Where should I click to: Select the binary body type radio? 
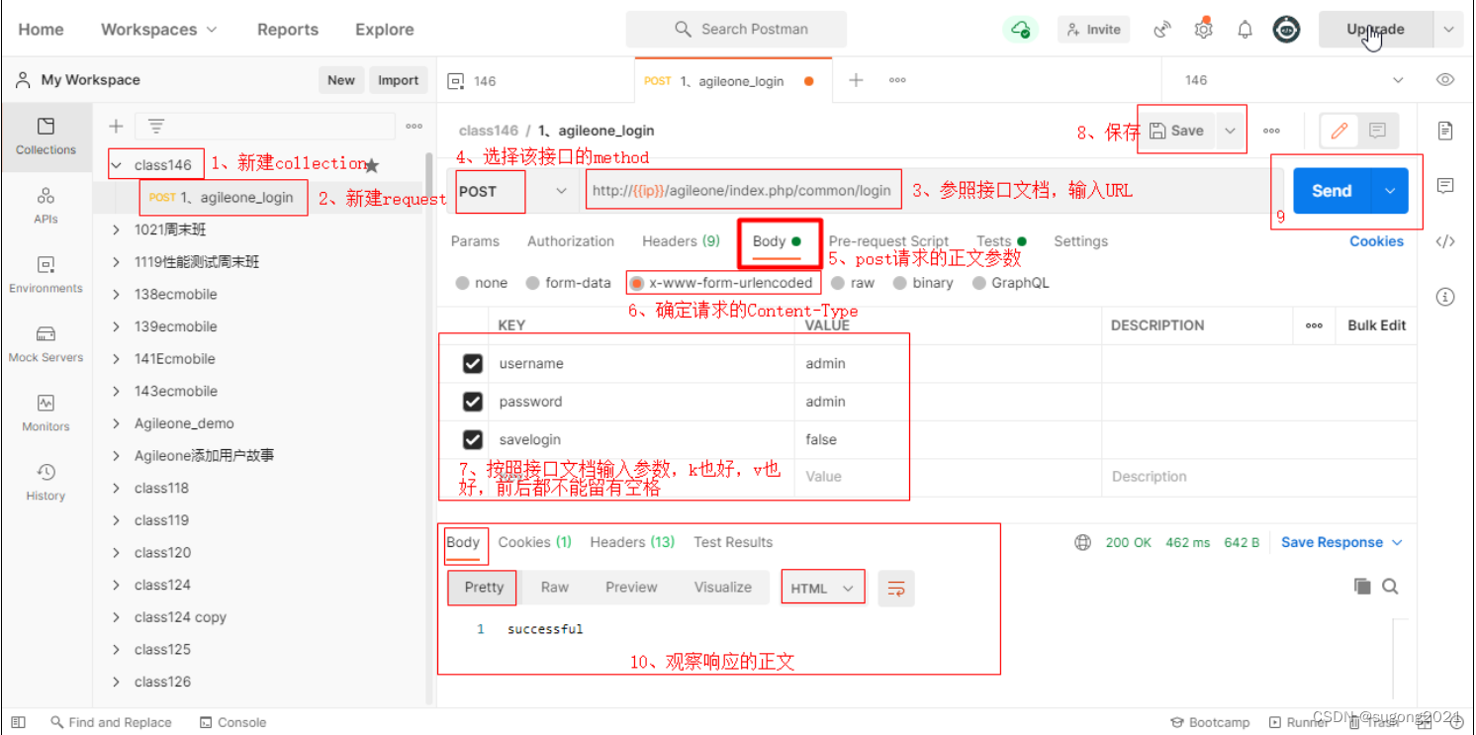900,283
